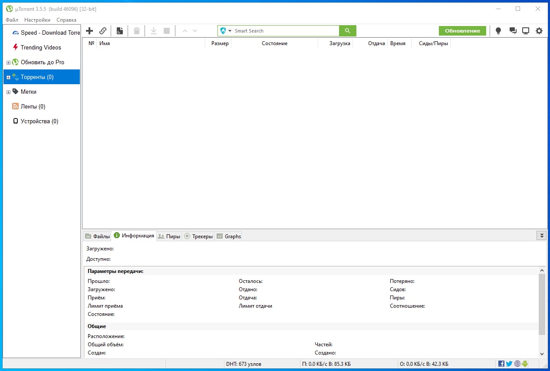The height and width of the screenshot is (371, 550).
Task: Switch to the Трекеры tab
Action: tap(198, 236)
